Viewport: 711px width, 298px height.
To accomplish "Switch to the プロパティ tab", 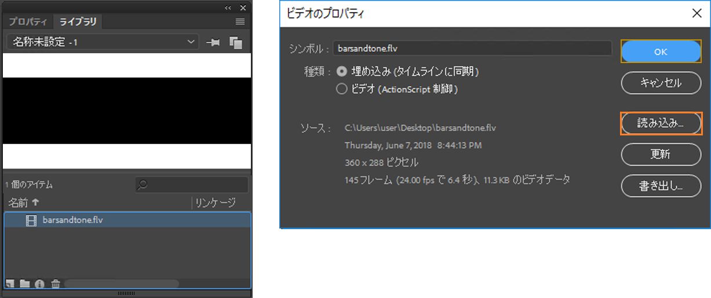I will click(x=28, y=22).
